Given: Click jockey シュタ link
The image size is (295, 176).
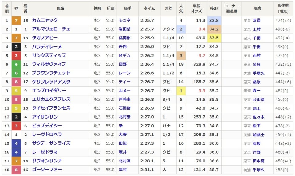Looking at the screenshot, I should click(x=124, y=20).
